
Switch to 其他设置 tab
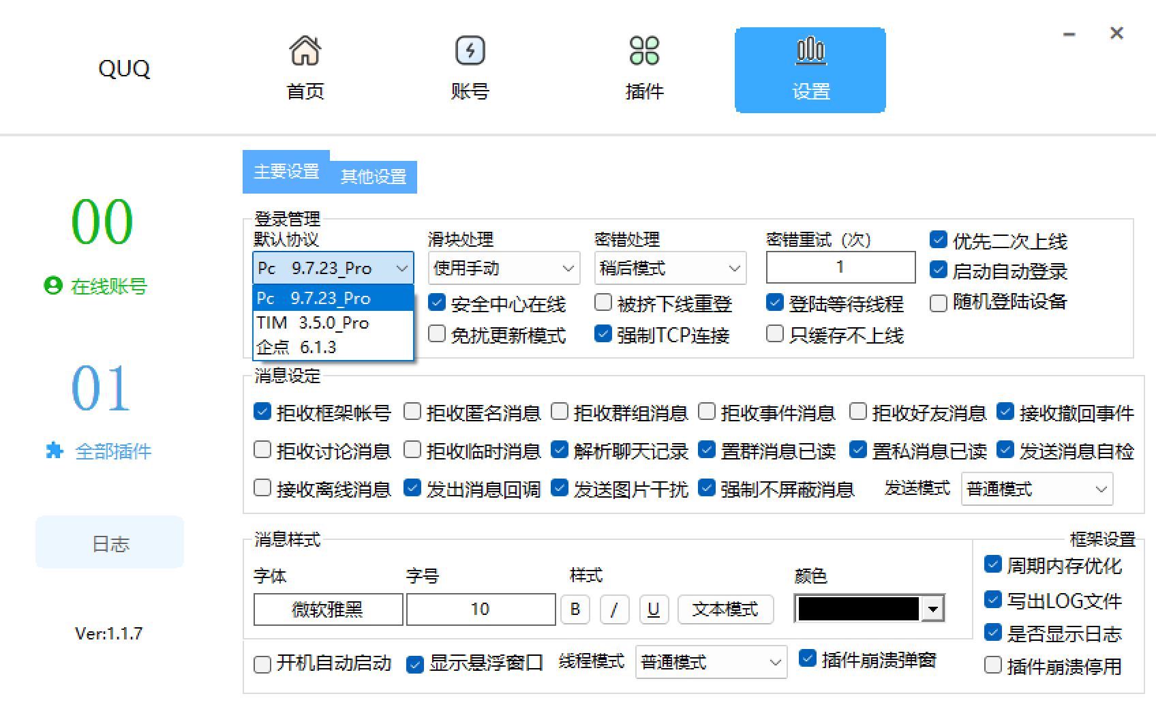point(374,177)
